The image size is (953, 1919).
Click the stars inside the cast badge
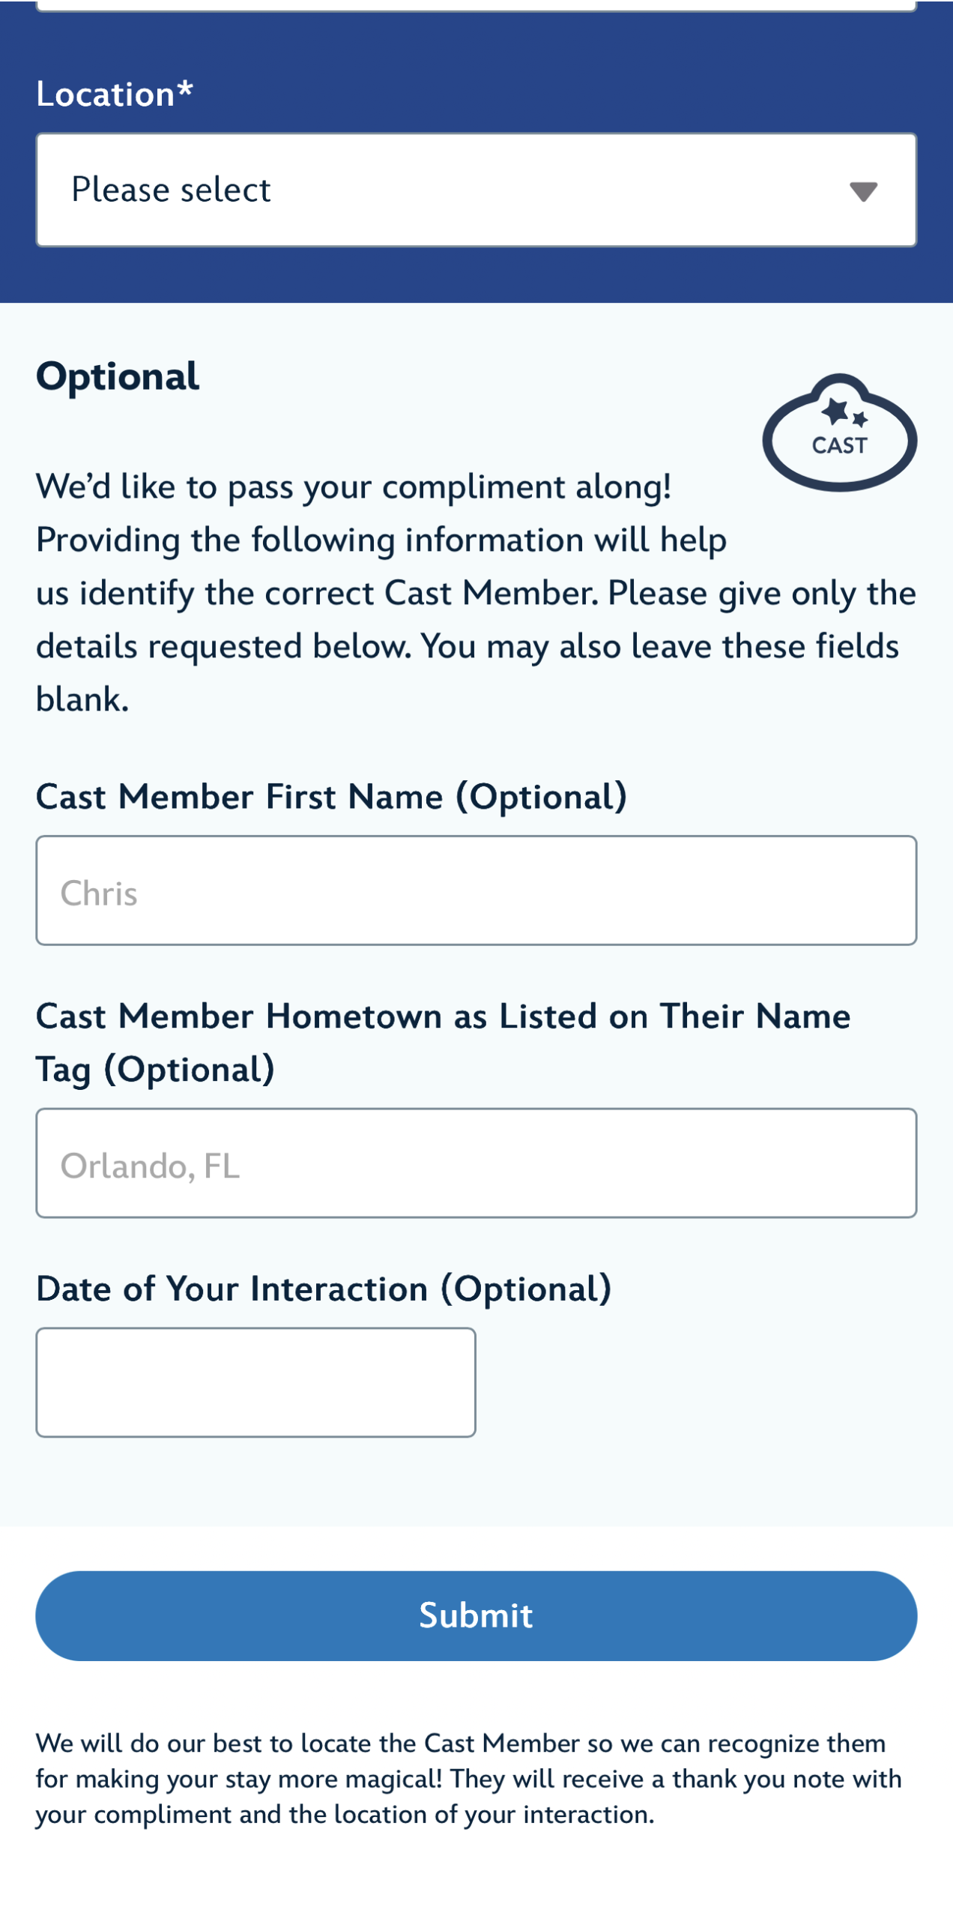(x=842, y=412)
